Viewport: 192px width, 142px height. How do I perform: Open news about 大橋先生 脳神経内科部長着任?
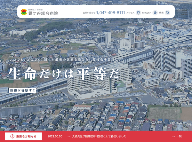tap(99, 136)
